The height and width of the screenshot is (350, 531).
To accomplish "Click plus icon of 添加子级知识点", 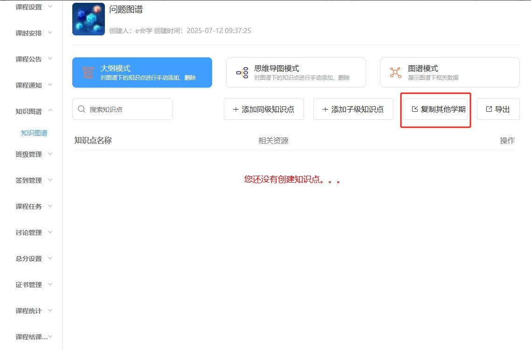I will [x=325, y=110].
